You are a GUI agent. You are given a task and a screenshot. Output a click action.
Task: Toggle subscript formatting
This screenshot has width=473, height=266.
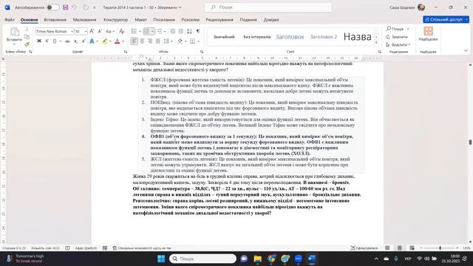(x=75, y=41)
